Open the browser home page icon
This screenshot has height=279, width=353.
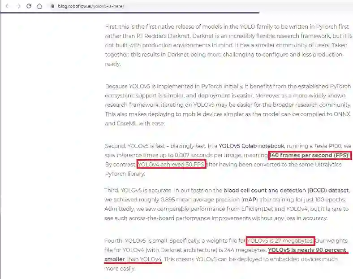39,6
